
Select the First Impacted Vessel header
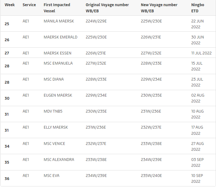pyautogui.click(x=57, y=8)
